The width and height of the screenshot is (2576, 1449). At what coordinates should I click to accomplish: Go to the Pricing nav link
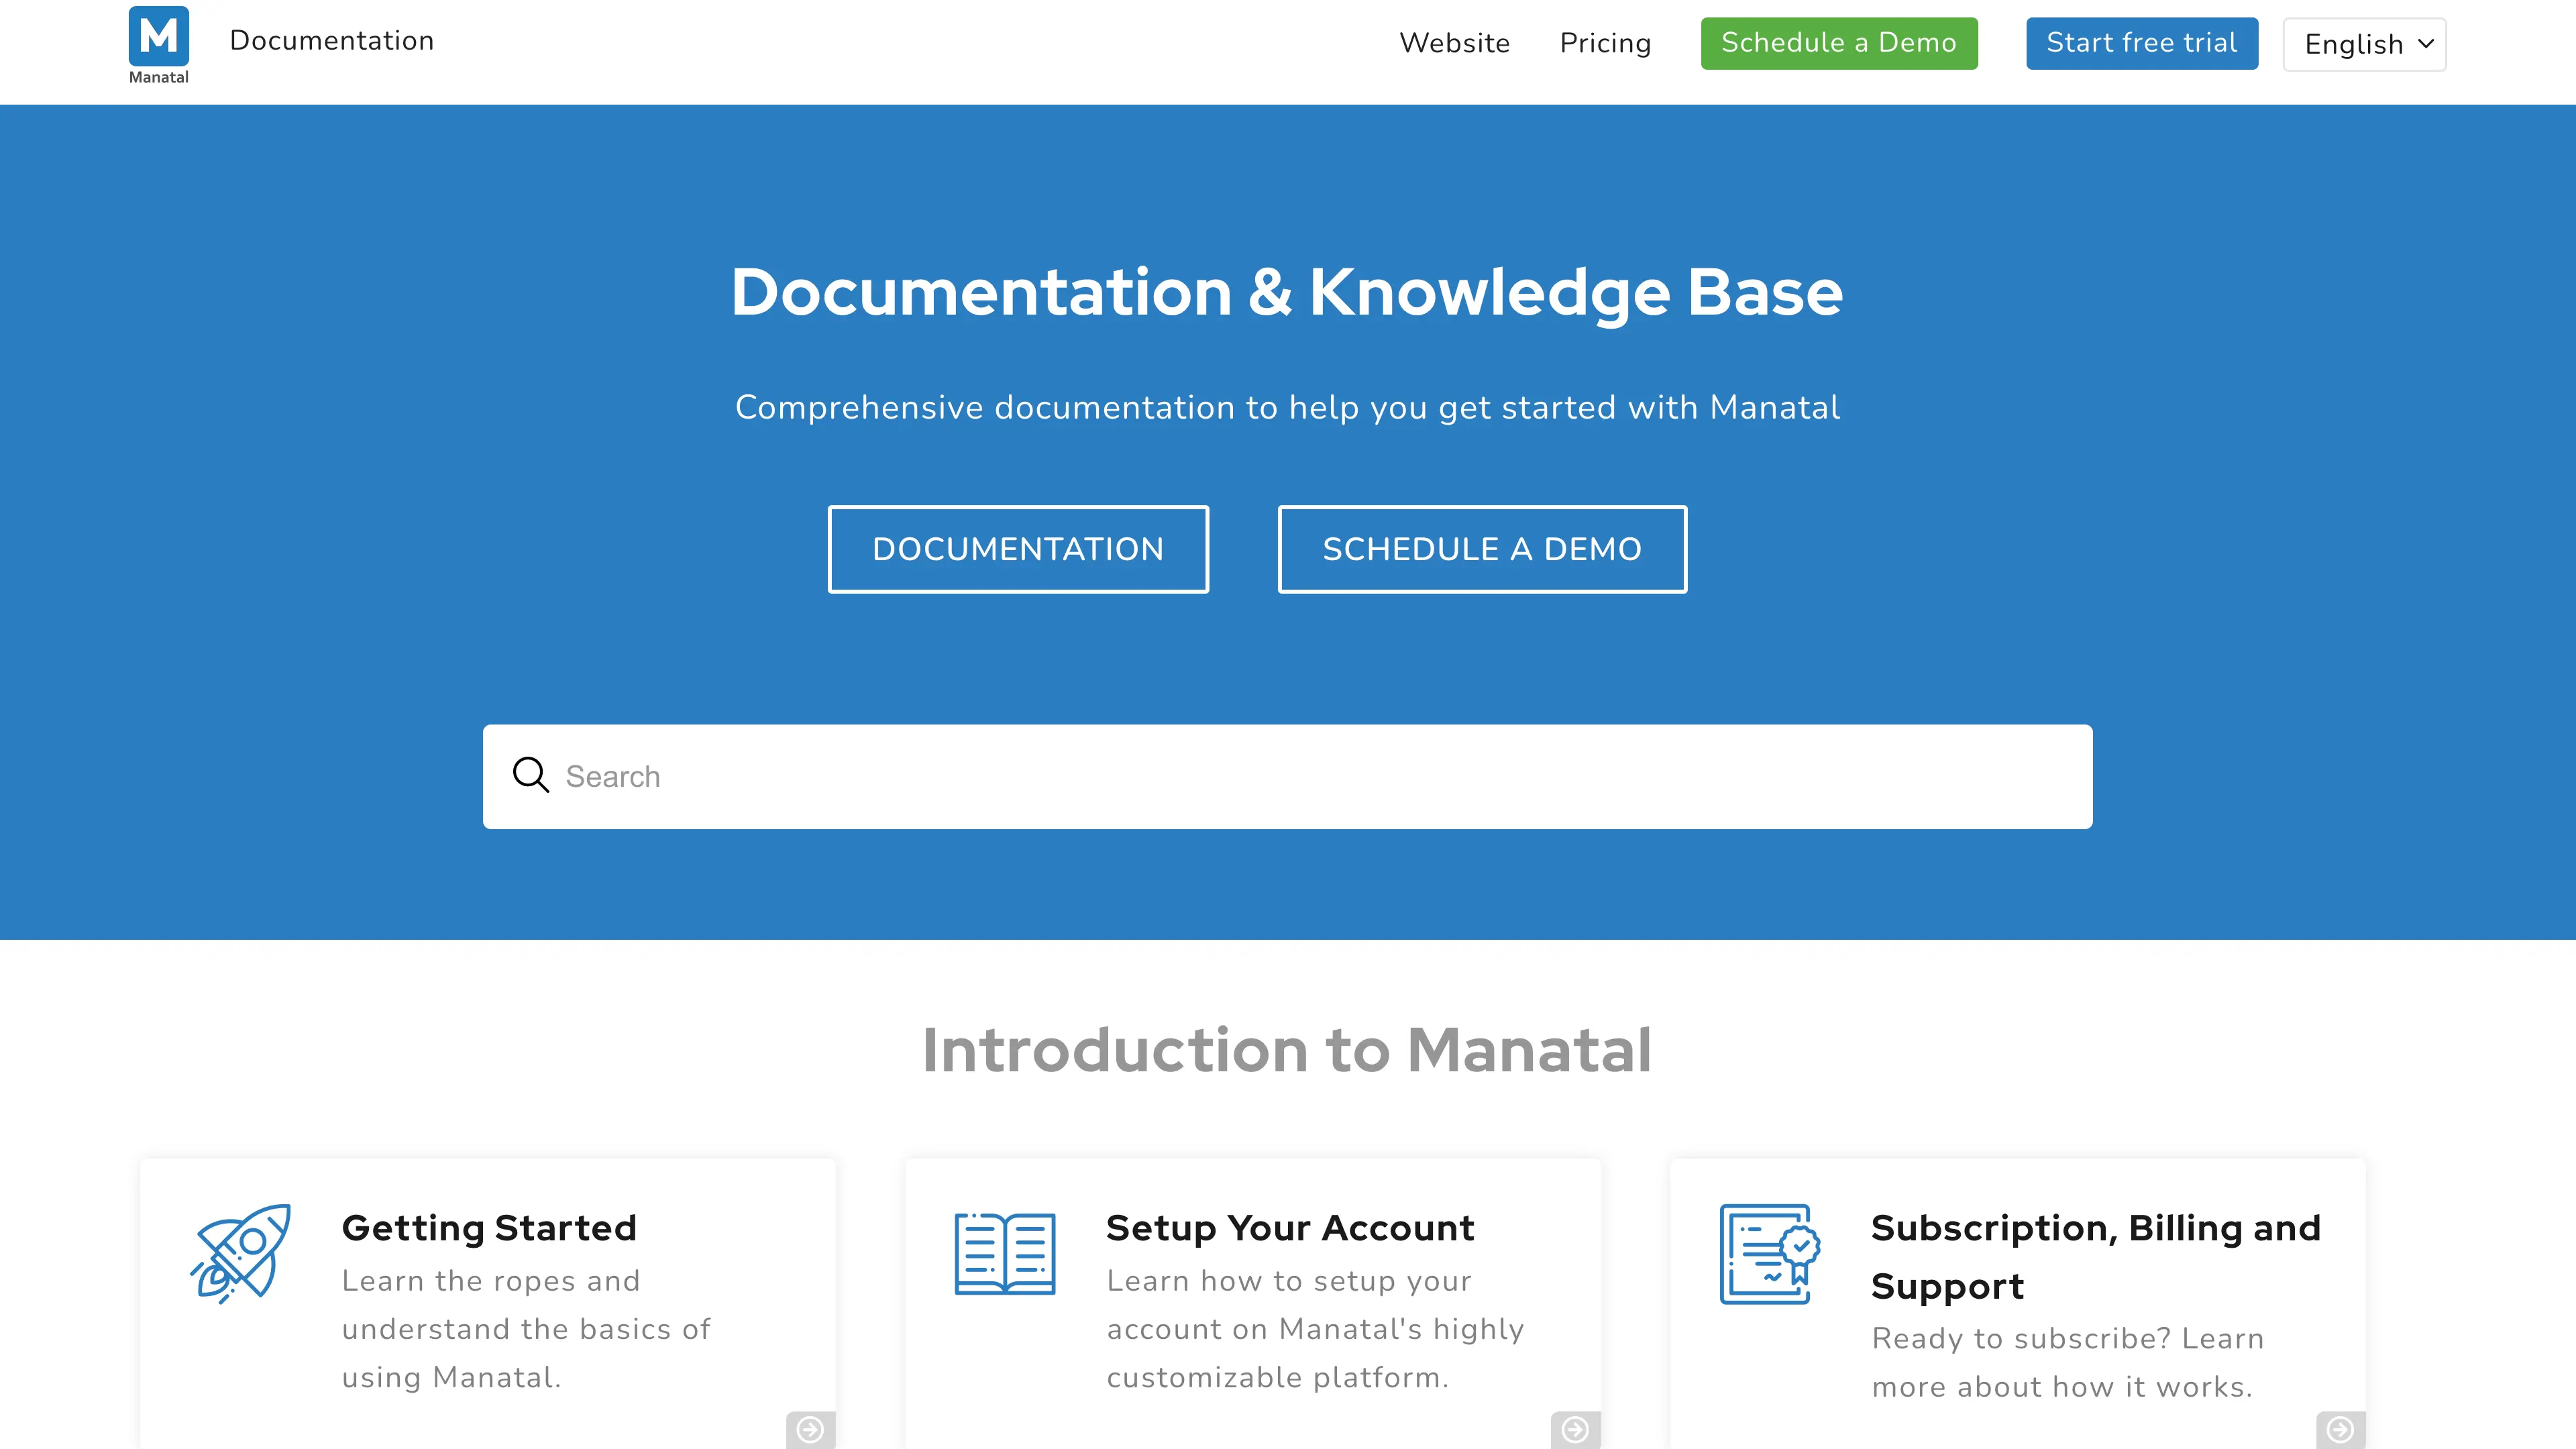[1605, 43]
